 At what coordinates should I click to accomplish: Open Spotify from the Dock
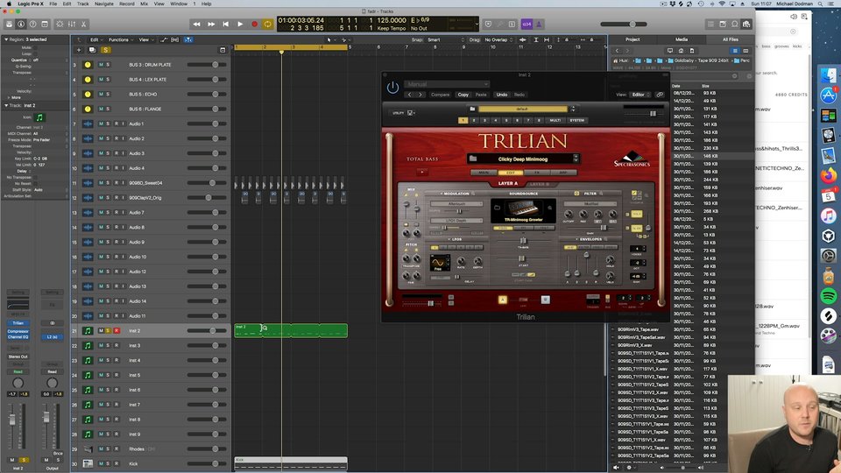(828, 295)
